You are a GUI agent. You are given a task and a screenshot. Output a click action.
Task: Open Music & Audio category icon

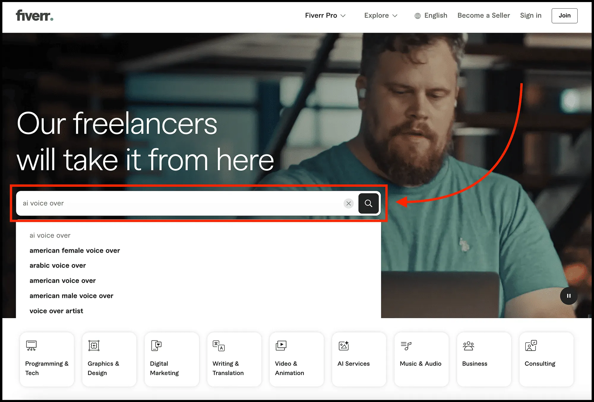point(406,346)
